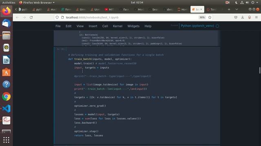Viewport: 261px width, 146px height.
Task: Bookmark this page with the star
Action: 210,17
